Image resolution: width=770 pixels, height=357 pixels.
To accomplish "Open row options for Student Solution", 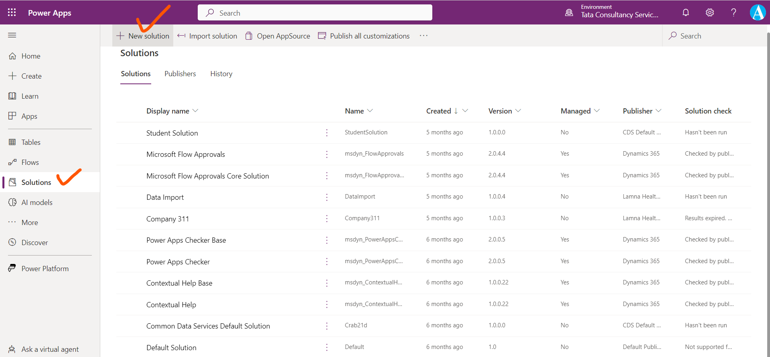I will (x=327, y=133).
